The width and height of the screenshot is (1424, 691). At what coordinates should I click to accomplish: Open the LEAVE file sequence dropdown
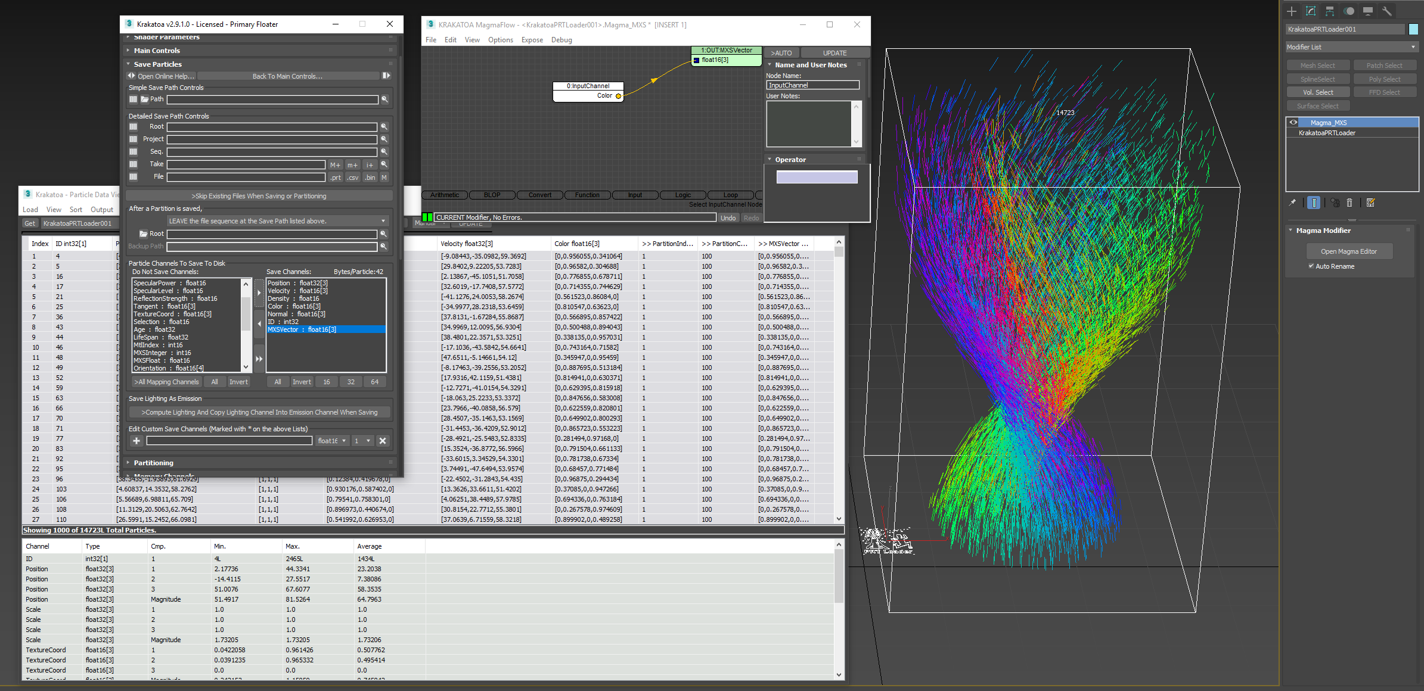coord(277,221)
